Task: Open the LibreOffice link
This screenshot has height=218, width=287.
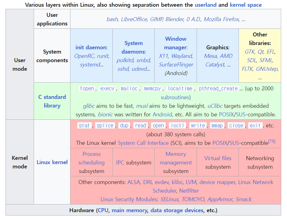Action: click(x=134, y=19)
